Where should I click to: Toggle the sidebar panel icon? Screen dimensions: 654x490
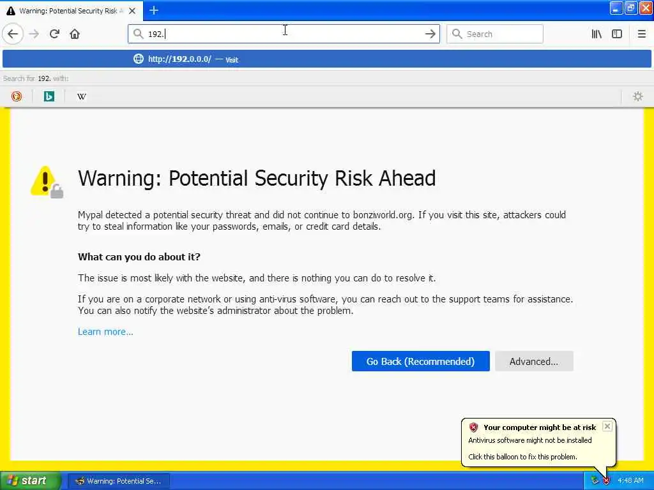click(x=617, y=34)
